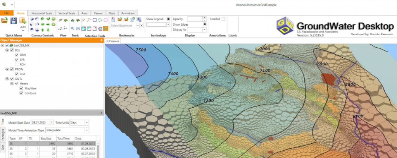Click the Open folder icon in Quick Menu
Viewport: 397px width, 158px height.
coord(5,21)
